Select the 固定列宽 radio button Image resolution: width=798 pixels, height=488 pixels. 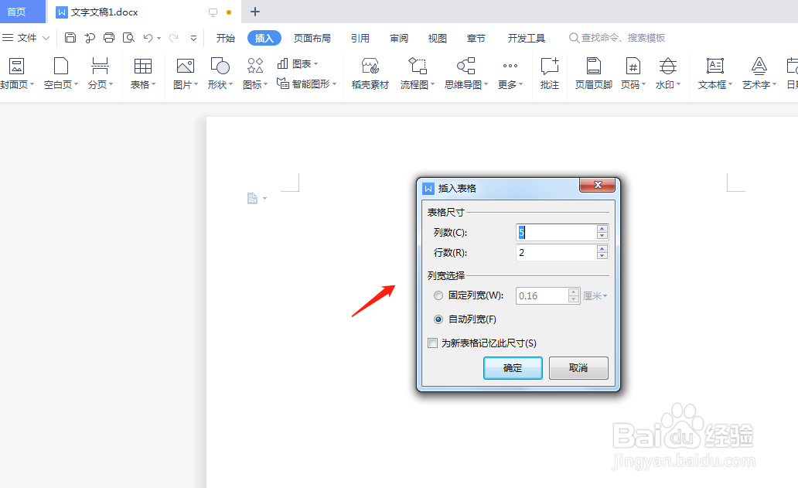click(x=438, y=295)
